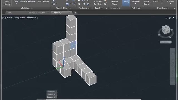Viewport: 178px width, 100px height.
Task: Click the last Command: line in history
Action: (x=52, y=97)
